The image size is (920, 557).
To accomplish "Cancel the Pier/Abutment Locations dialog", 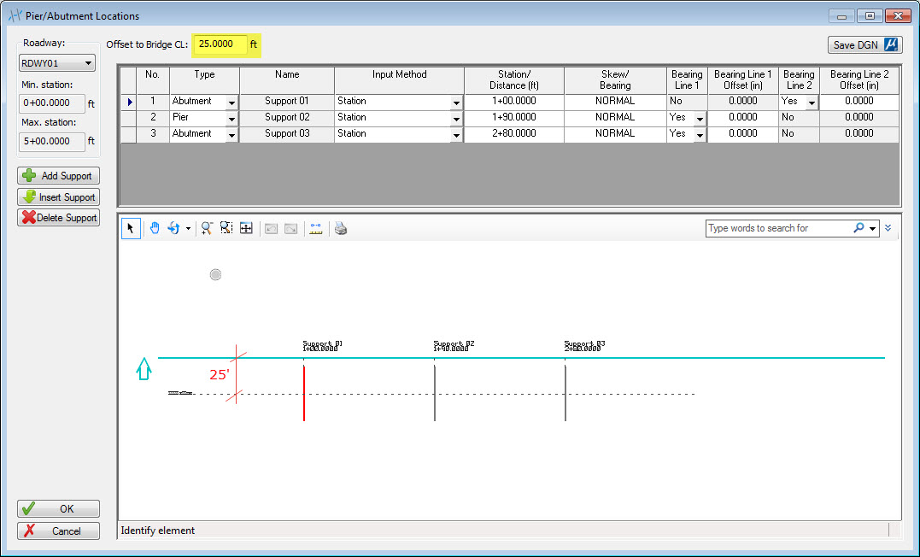I will (58, 531).
